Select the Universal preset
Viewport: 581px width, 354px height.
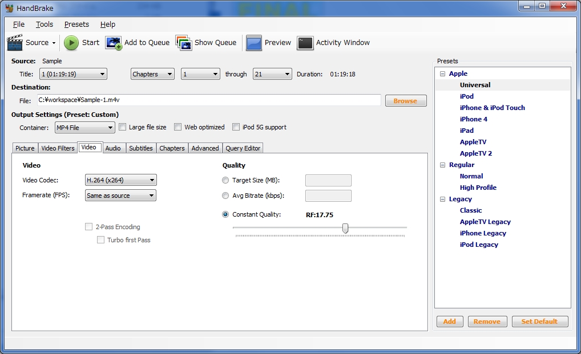475,85
